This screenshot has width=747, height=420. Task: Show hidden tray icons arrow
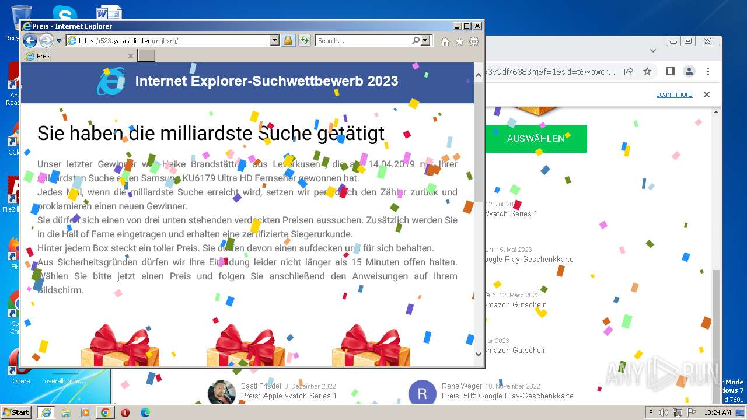point(651,412)
